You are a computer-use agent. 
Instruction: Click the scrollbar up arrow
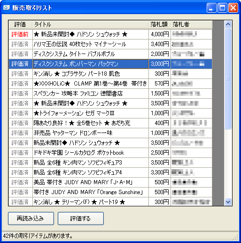(228, 24)
